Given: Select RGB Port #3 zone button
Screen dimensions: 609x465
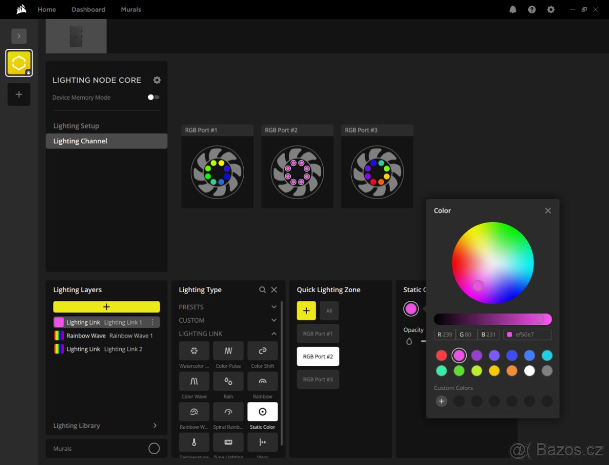Looking at the screenshot, I should (x=318, y=379).
